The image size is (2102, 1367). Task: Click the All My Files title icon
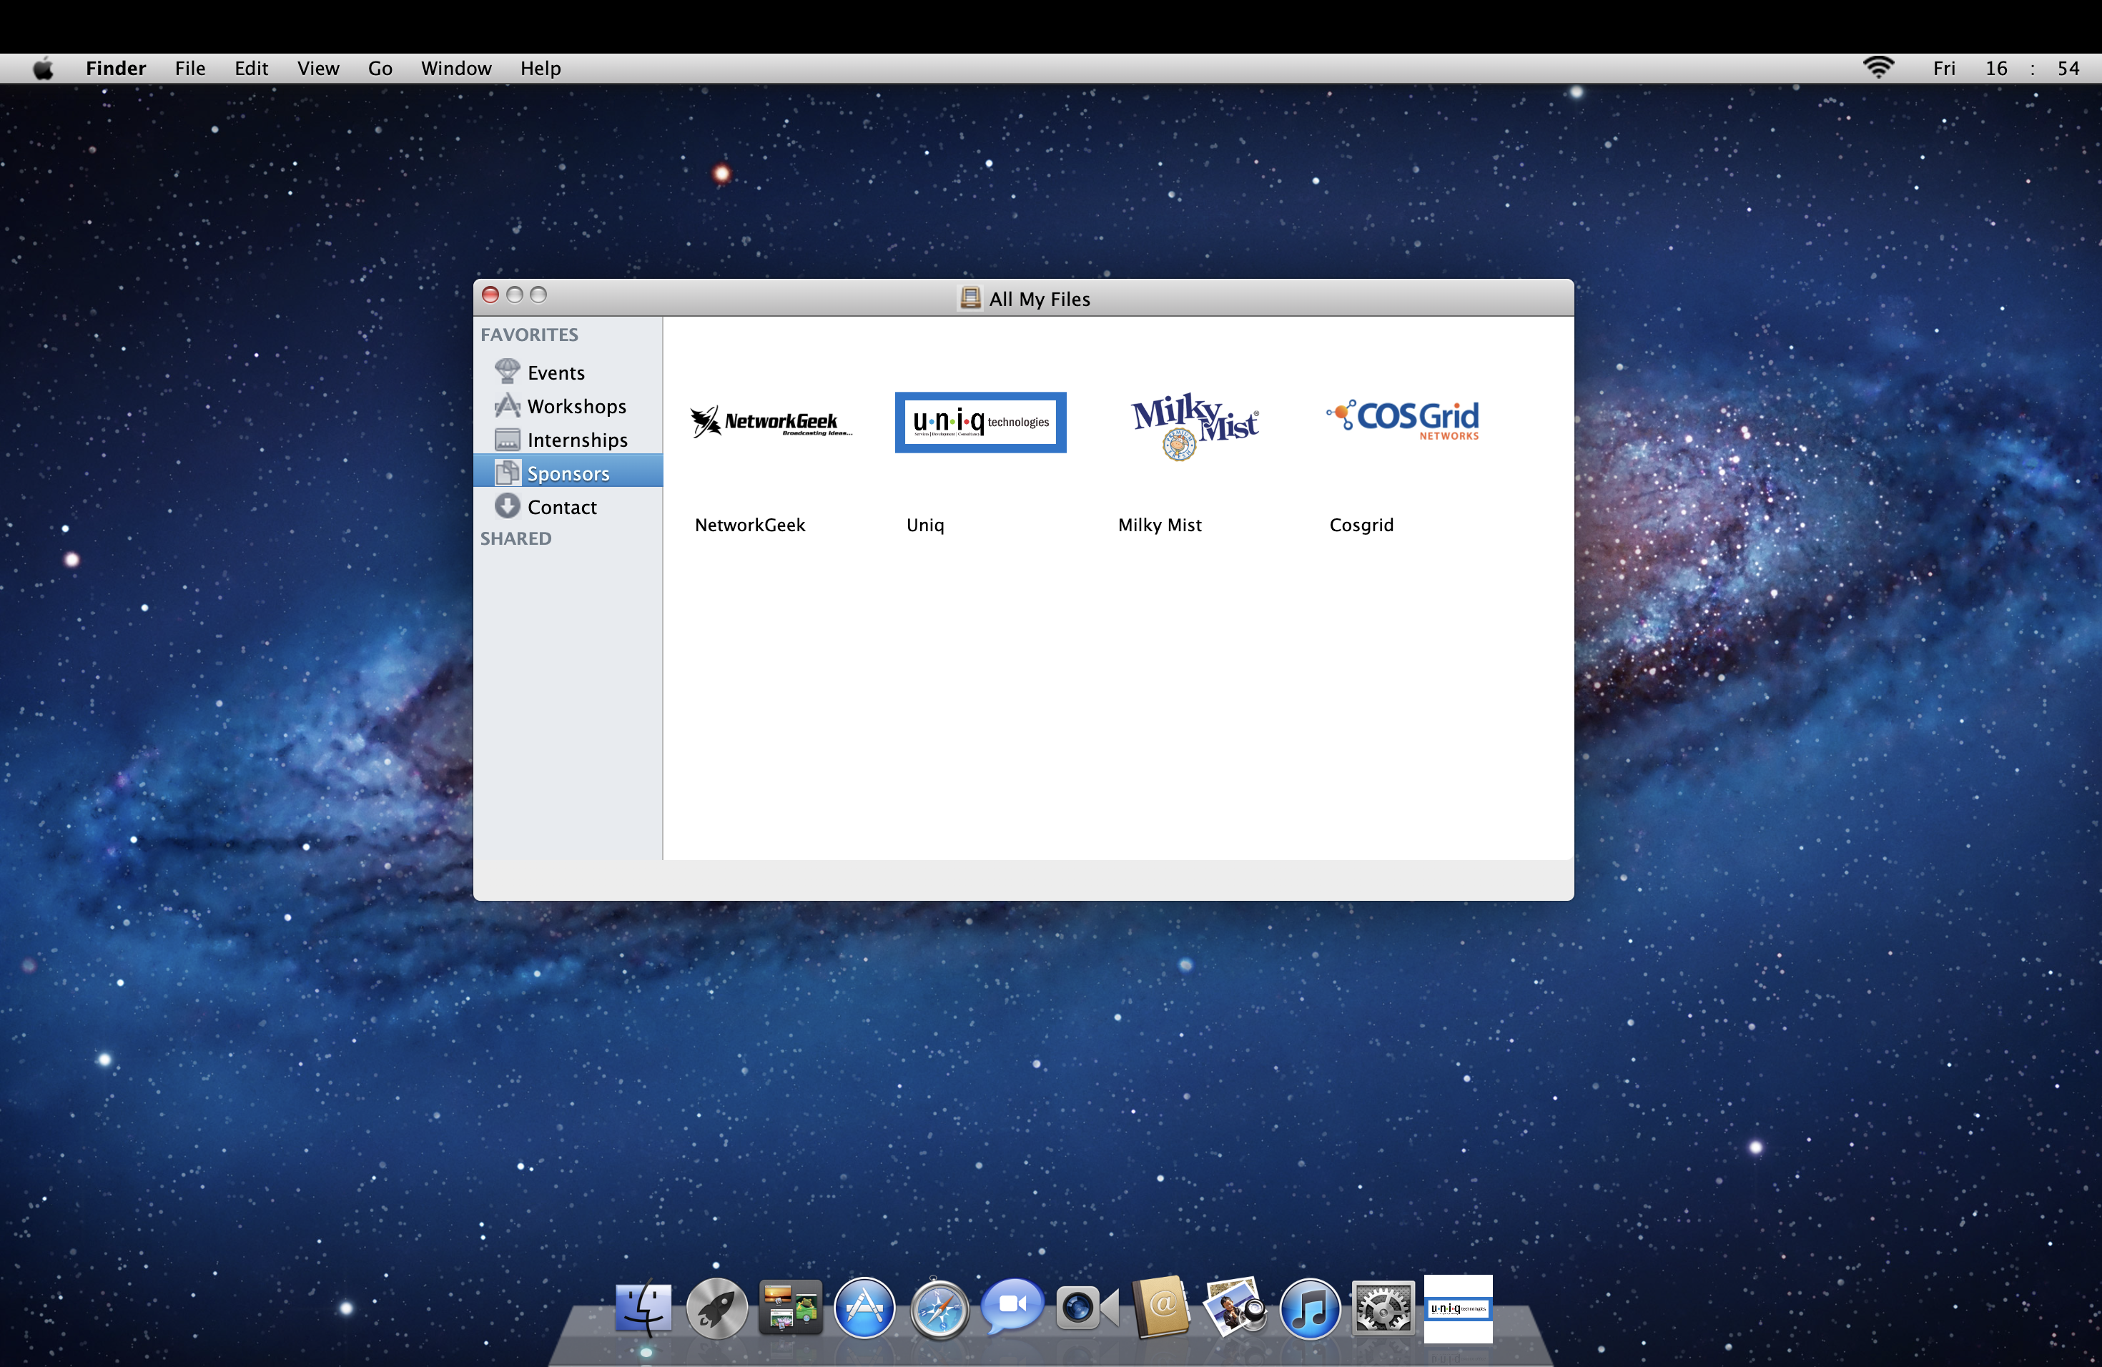[x=969, y=297]
